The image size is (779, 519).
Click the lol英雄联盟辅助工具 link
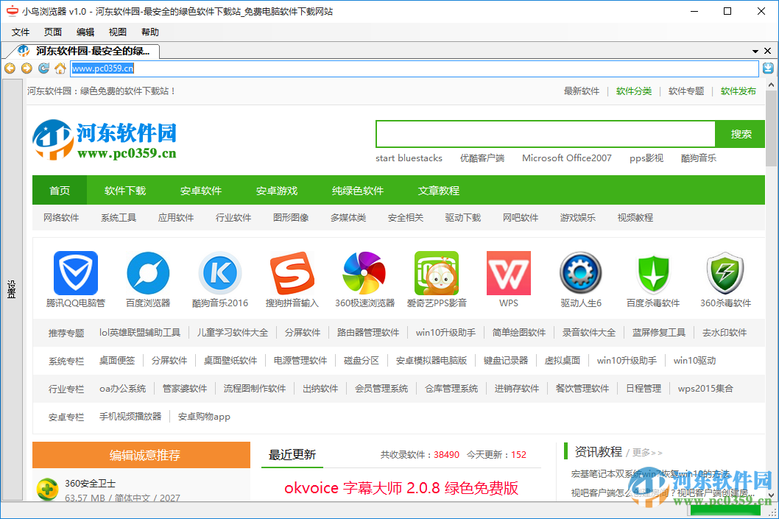(140, 332)
